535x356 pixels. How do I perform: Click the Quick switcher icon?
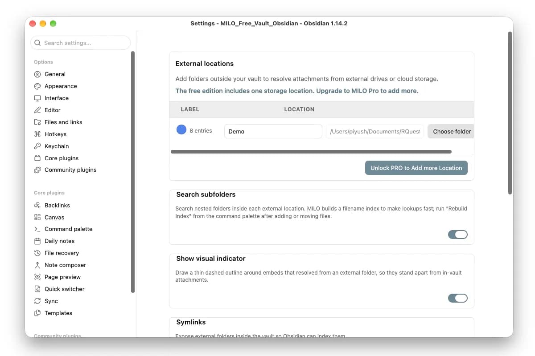[37, 289]
